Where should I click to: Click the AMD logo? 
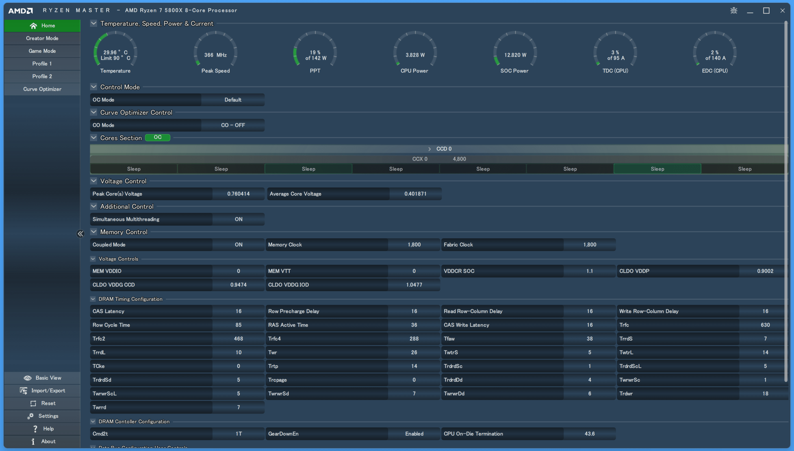pyautogui.click(x=21, y=11)
